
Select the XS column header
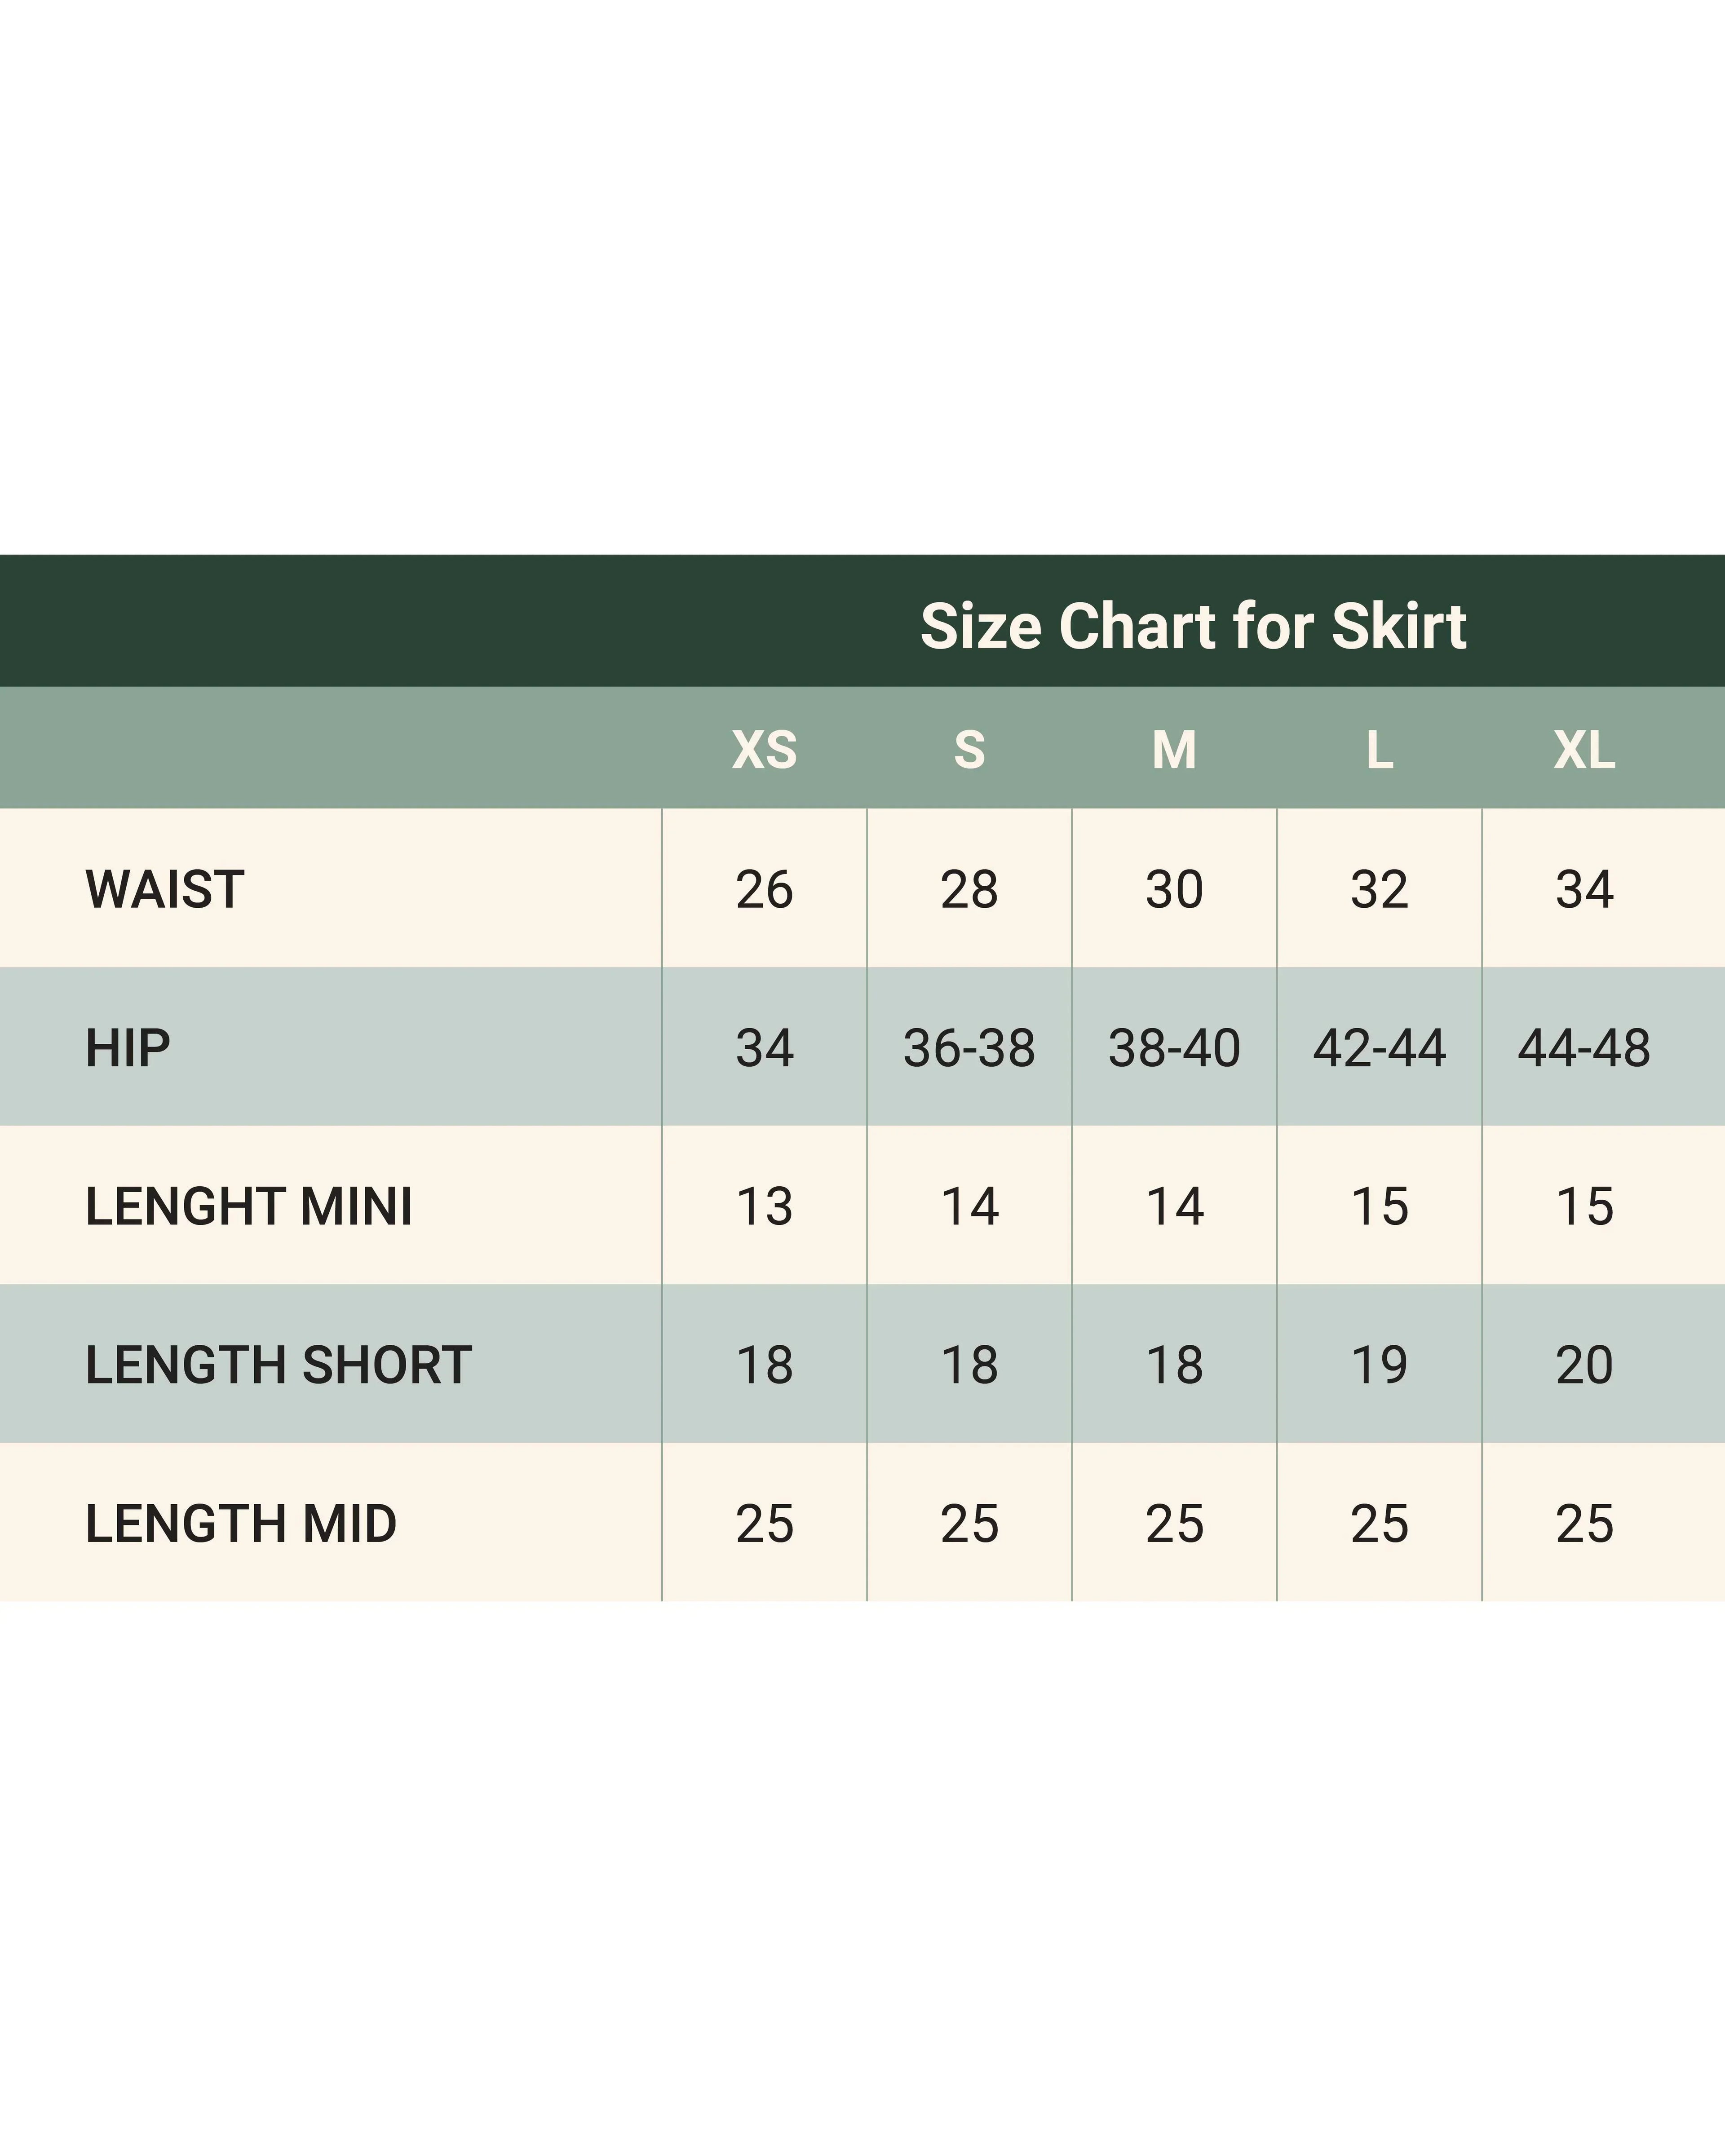pos(764,750)
